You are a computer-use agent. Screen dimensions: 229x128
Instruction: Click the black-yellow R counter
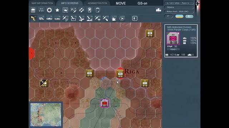44,83
